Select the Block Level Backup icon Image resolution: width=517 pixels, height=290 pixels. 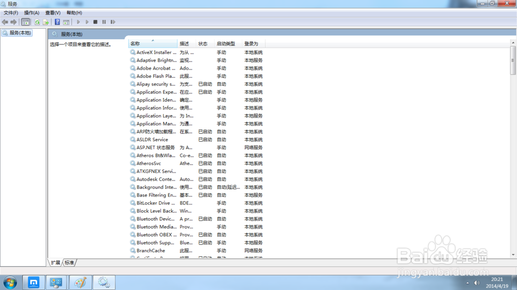click(132, 211)
